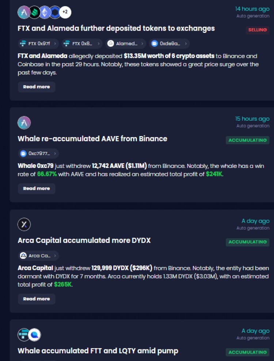Click the DYDX token icon on Arca post
This screenshot has width=274, height=361.
pyautogui.click(x=24, y=224)
